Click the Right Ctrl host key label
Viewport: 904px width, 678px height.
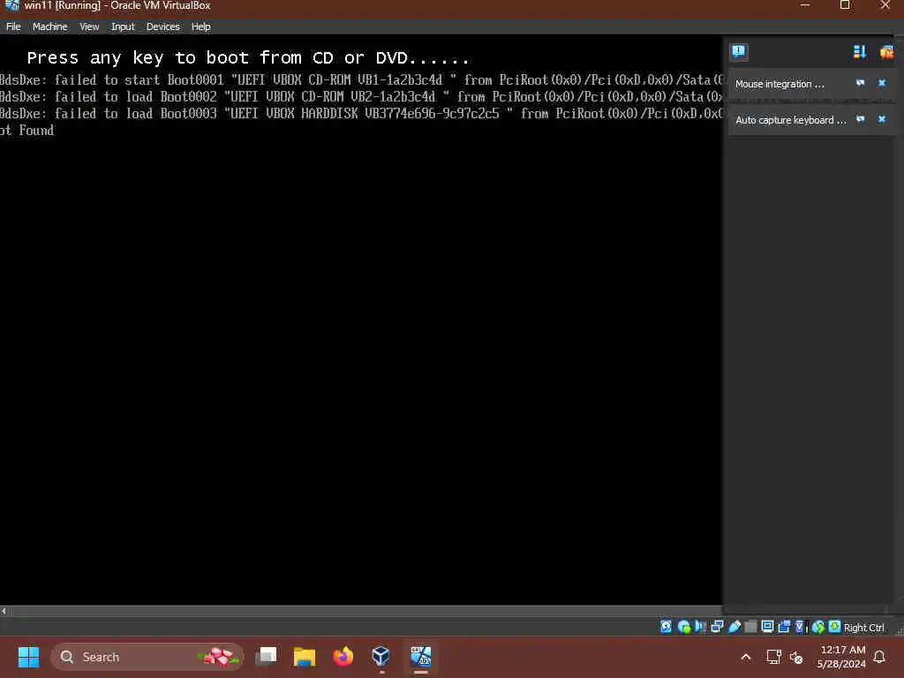click(x=863, y=628)
